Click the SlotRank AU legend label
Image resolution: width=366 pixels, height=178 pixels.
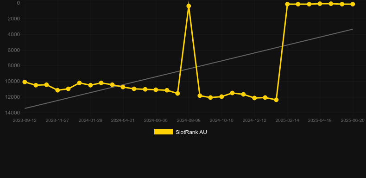191,132
